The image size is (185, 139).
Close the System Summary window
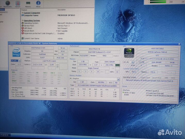click(x=179, y=44)
